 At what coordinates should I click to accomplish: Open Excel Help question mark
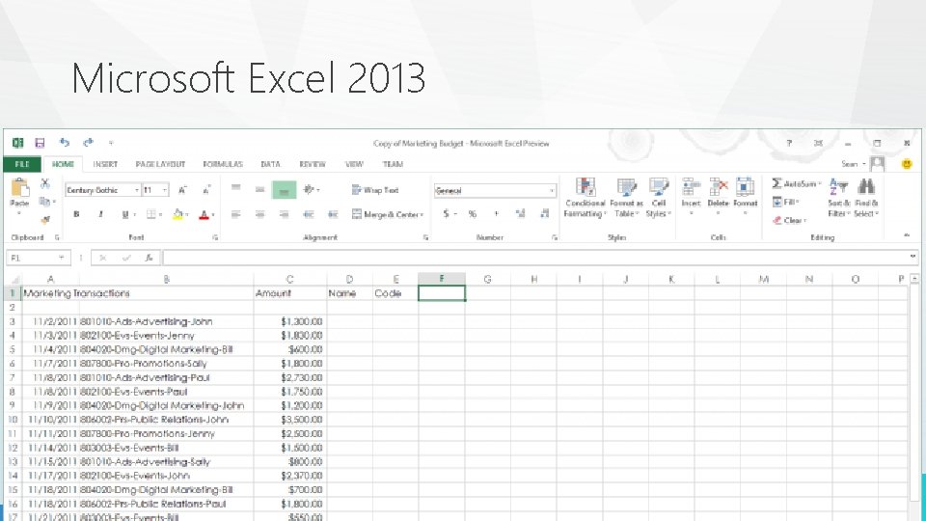[789, 143]
